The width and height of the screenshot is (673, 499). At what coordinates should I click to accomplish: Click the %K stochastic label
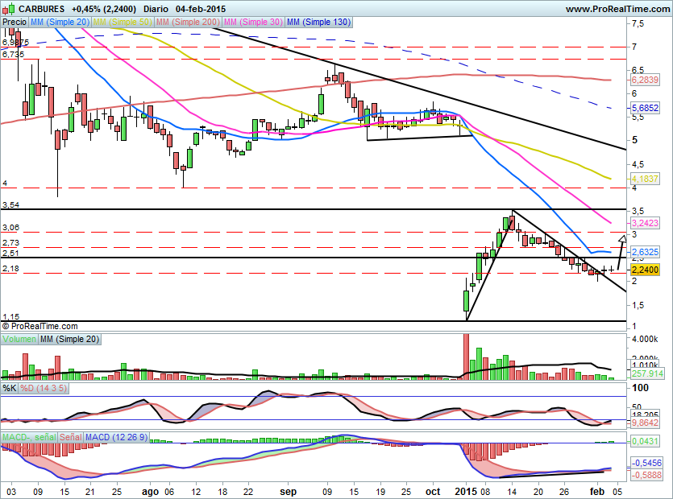tap(9, 389)
